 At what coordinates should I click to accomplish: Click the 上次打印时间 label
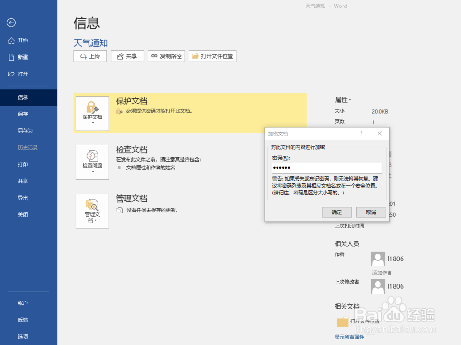click(349, 226)
